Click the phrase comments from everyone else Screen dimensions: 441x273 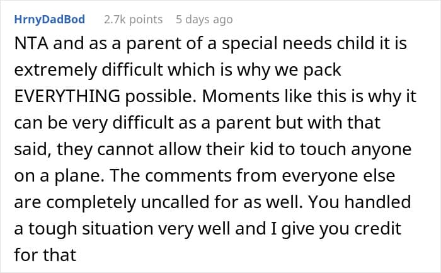coord(270,176)
